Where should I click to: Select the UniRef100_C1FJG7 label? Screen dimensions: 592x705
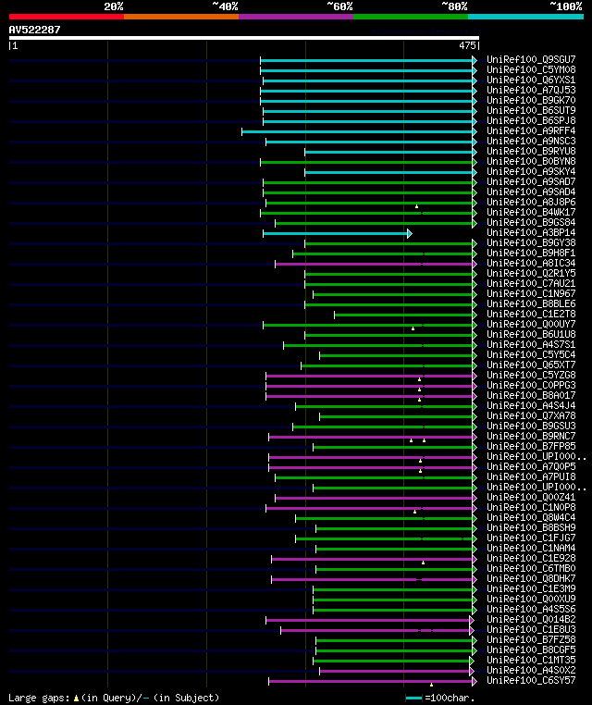(531, 538)
